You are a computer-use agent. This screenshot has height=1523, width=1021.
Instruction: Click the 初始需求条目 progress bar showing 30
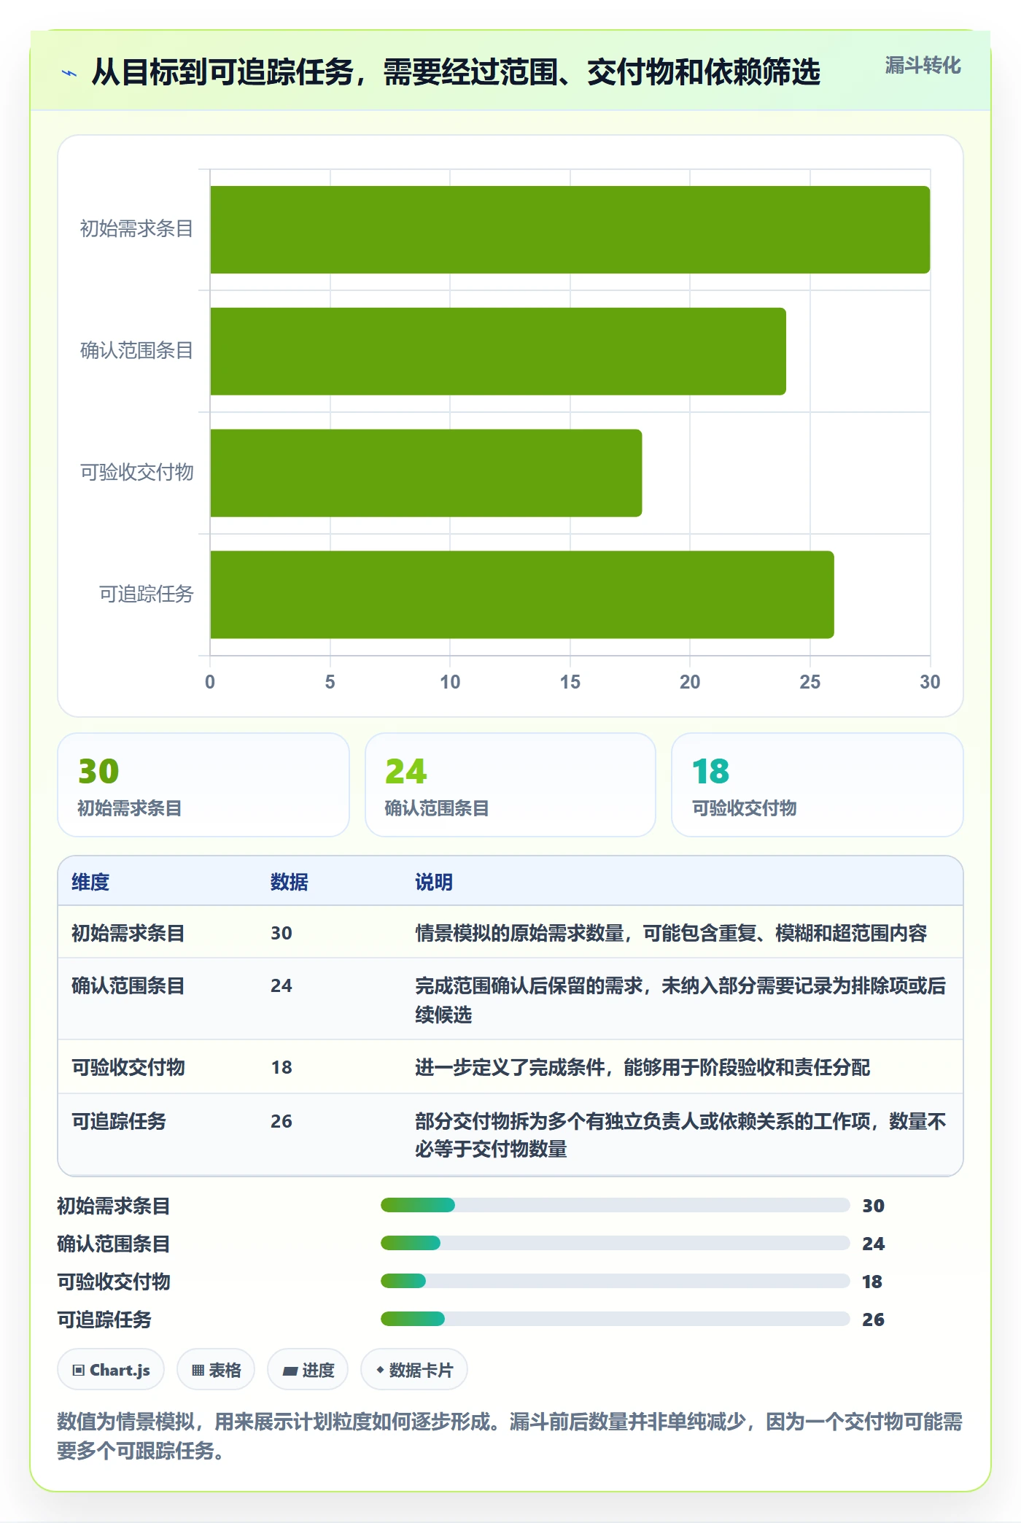click(x=616, y=1205)
